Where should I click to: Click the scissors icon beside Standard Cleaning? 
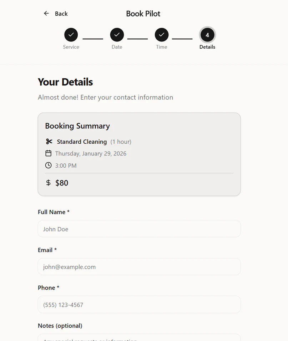[49, 141]
